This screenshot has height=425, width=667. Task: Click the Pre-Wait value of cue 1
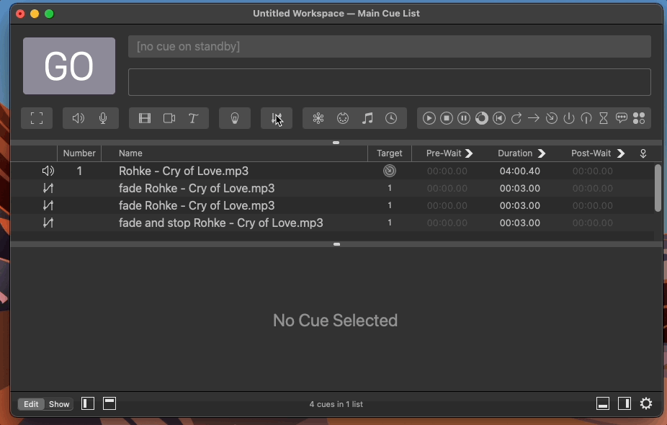(x=447, y=171)
